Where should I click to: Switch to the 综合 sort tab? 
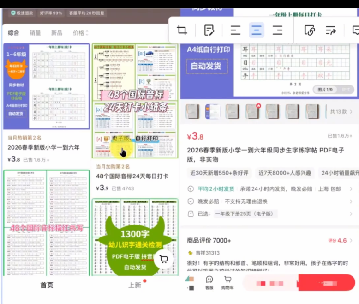pos(13,33)
